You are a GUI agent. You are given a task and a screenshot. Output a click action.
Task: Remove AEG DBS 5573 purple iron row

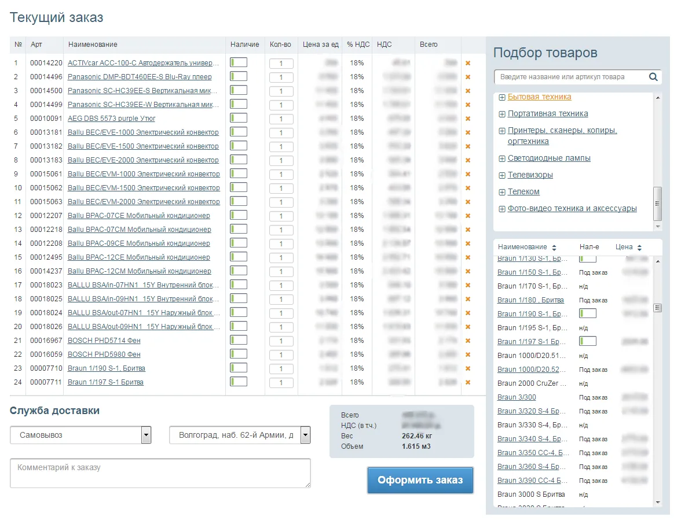468,119
